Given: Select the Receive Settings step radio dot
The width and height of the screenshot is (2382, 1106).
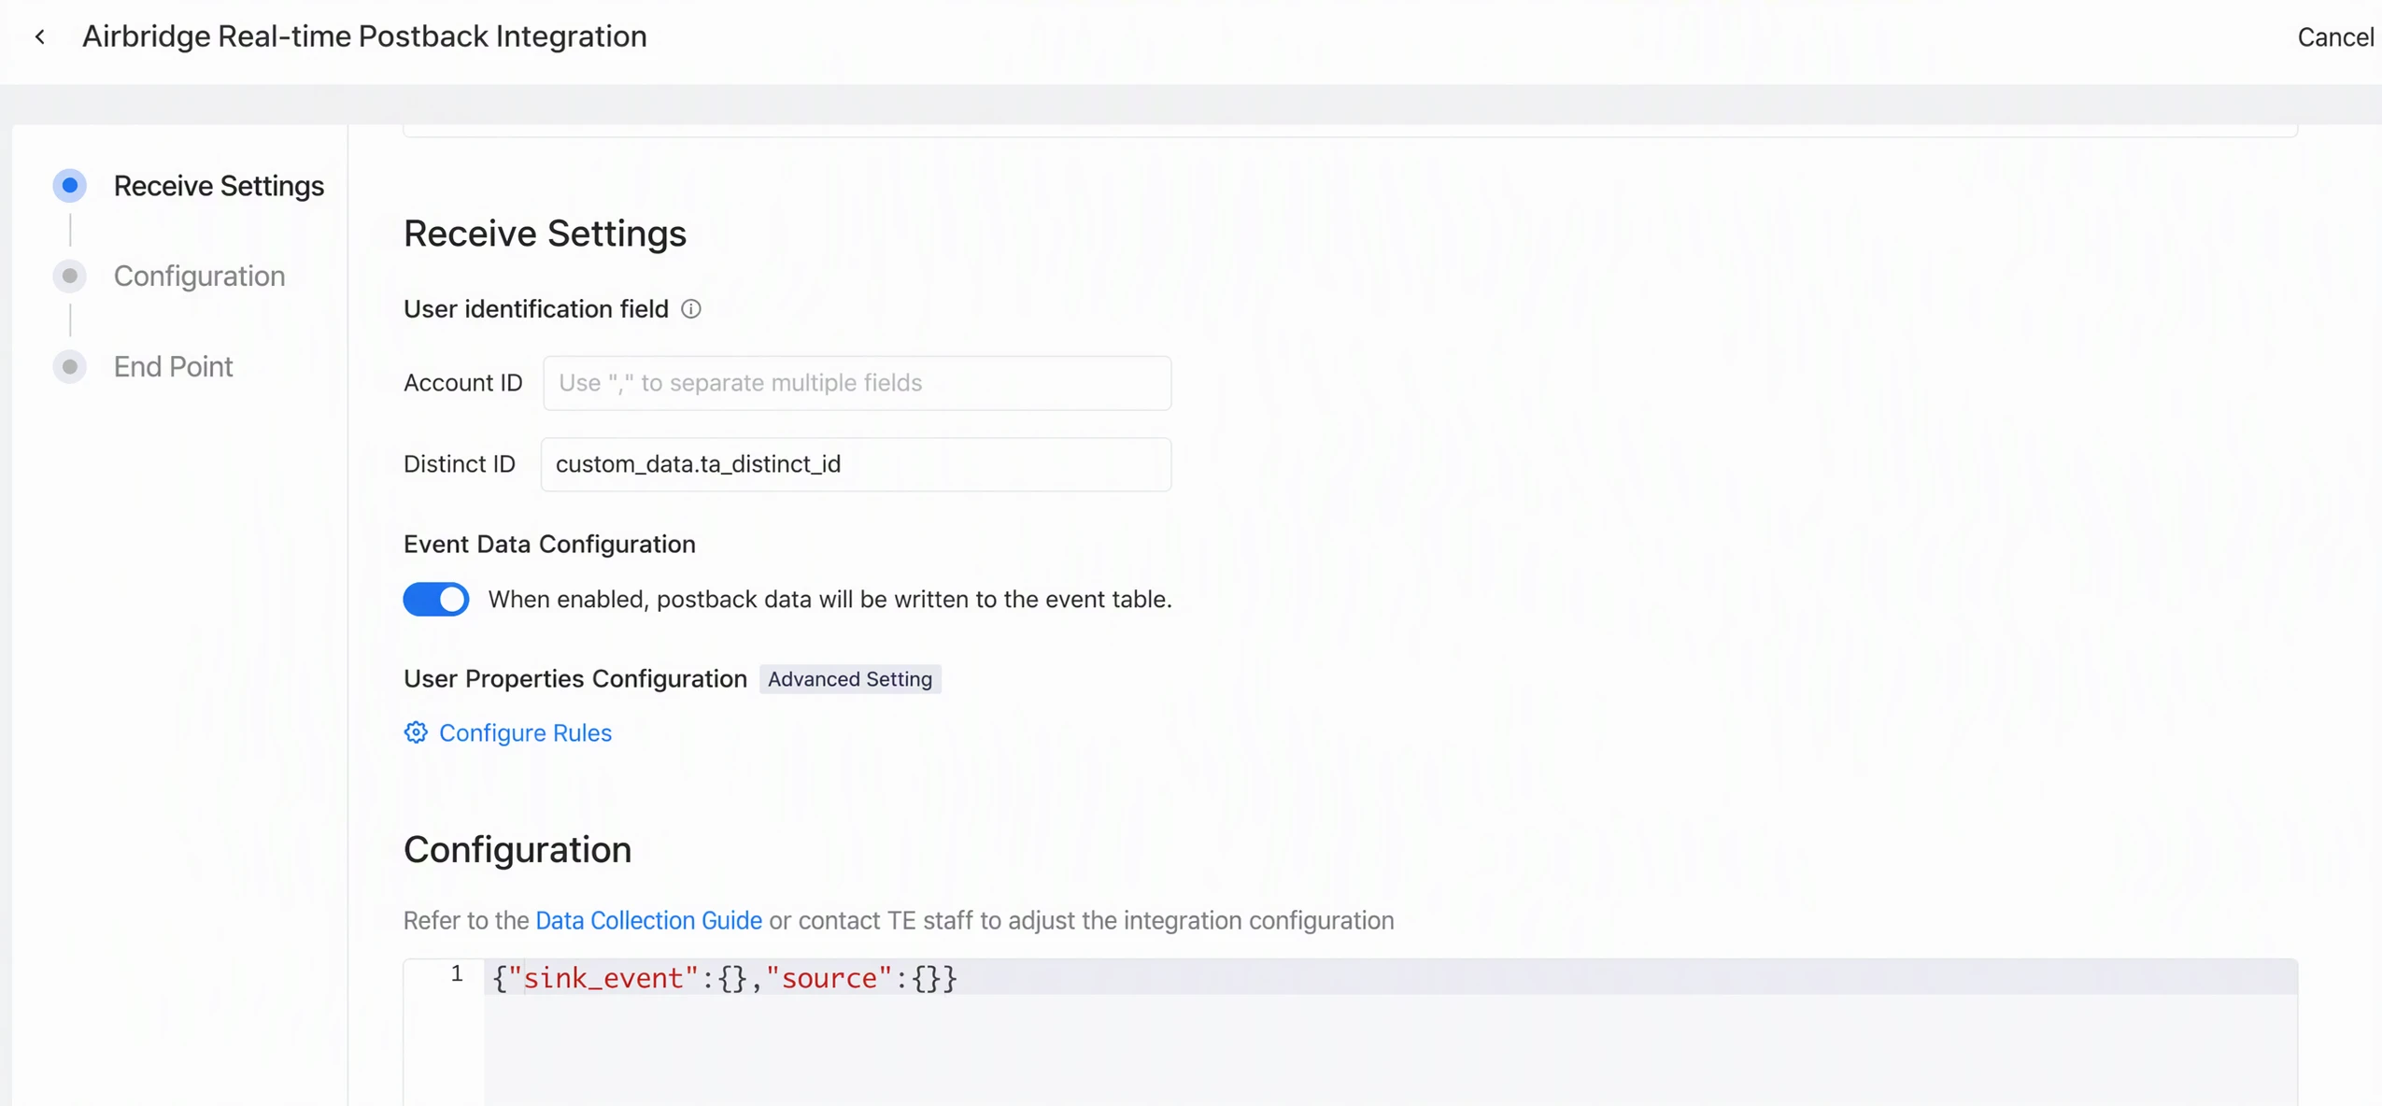Looking at the screenshot, I should click(70, 186).
